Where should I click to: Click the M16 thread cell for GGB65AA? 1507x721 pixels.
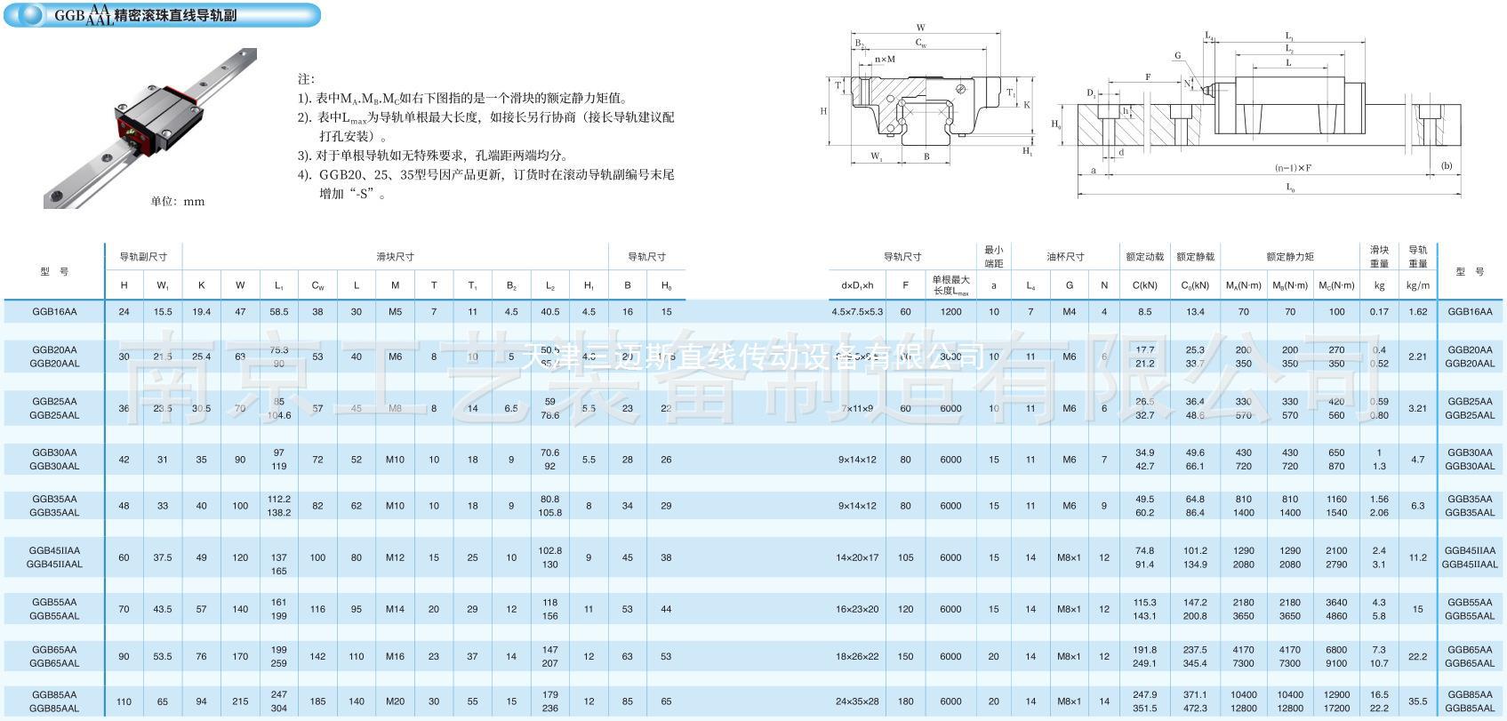pos(395,656)
